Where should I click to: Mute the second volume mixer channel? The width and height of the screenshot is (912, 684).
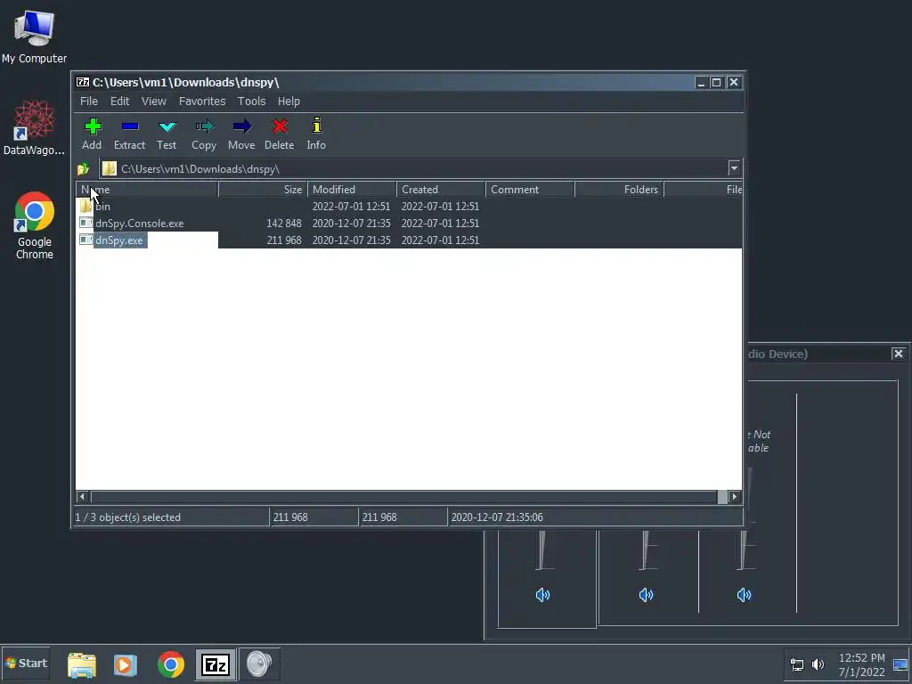pos(647,595)
